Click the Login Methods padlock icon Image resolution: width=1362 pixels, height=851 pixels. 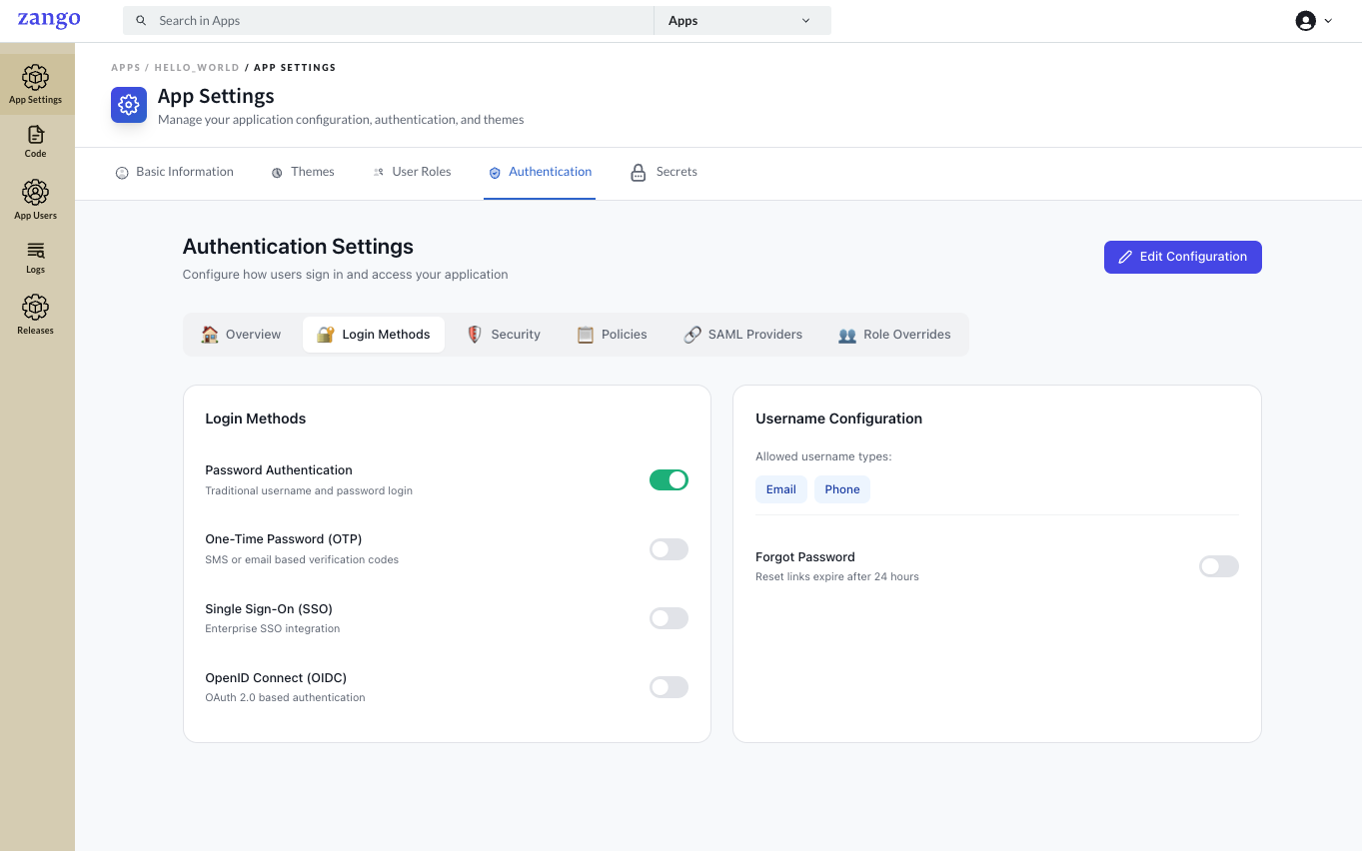tap(326, 335)
